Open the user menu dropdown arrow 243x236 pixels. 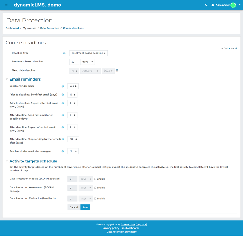(x=240, y=5)
